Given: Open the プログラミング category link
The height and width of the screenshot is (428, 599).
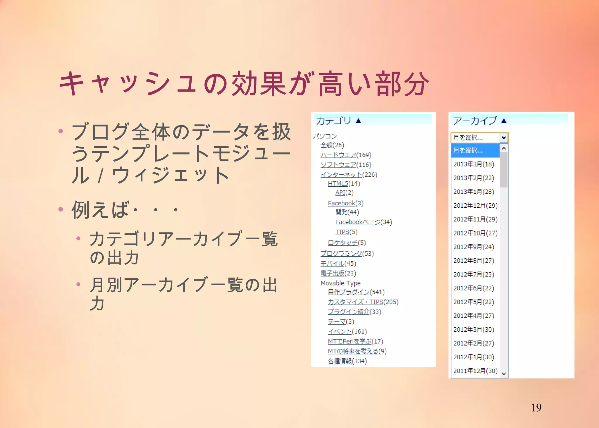Looking at the screenshot, I should tap(341, 253).
